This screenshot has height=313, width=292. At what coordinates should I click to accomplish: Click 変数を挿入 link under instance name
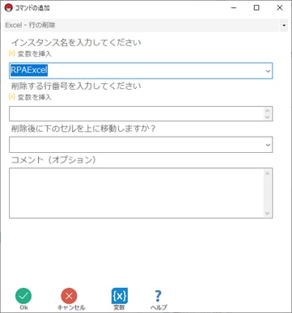pos(35,54)
